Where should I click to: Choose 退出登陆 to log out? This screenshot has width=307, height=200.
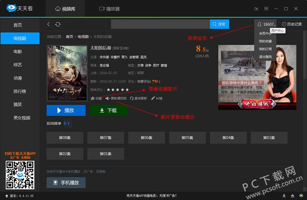coord(265,57)
